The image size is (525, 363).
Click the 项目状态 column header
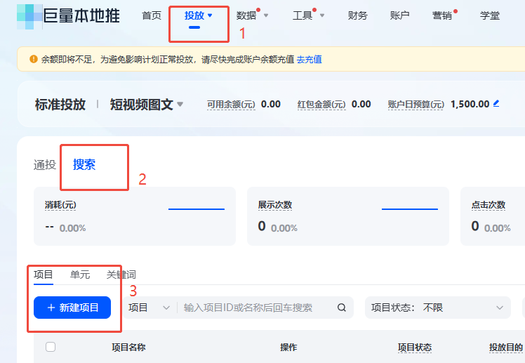(x=415, y=348)
